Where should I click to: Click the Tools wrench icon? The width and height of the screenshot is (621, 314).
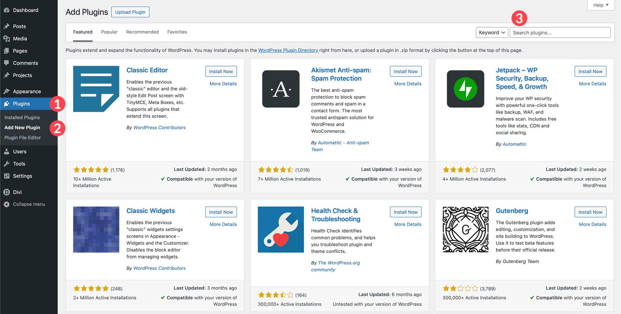[x=7, y=164]
